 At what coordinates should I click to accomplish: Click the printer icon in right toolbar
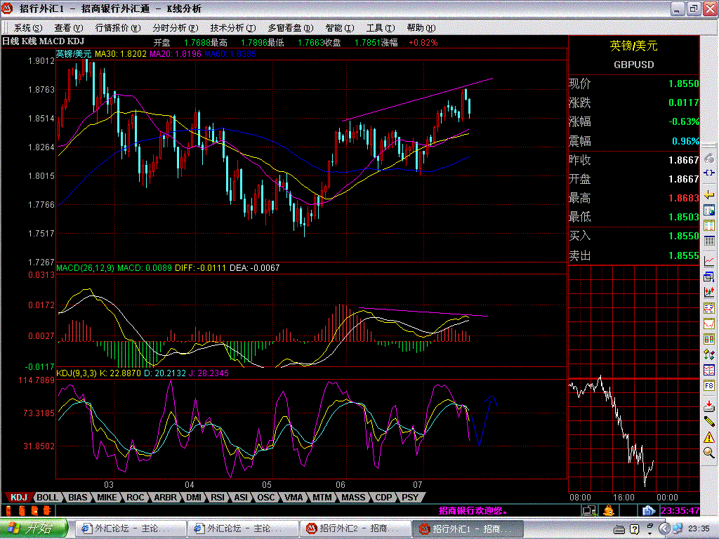(709, 404)
